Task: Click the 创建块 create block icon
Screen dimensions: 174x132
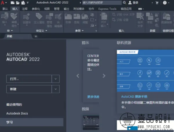Action: coord(27,16)
